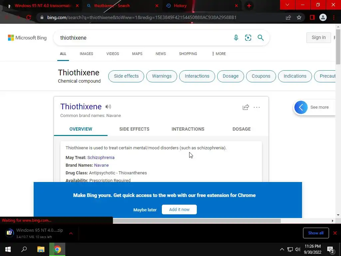Viewport: 341px width, 256px height.
Task: Click the lock icon beside bing.com
Action: point(42,17)
